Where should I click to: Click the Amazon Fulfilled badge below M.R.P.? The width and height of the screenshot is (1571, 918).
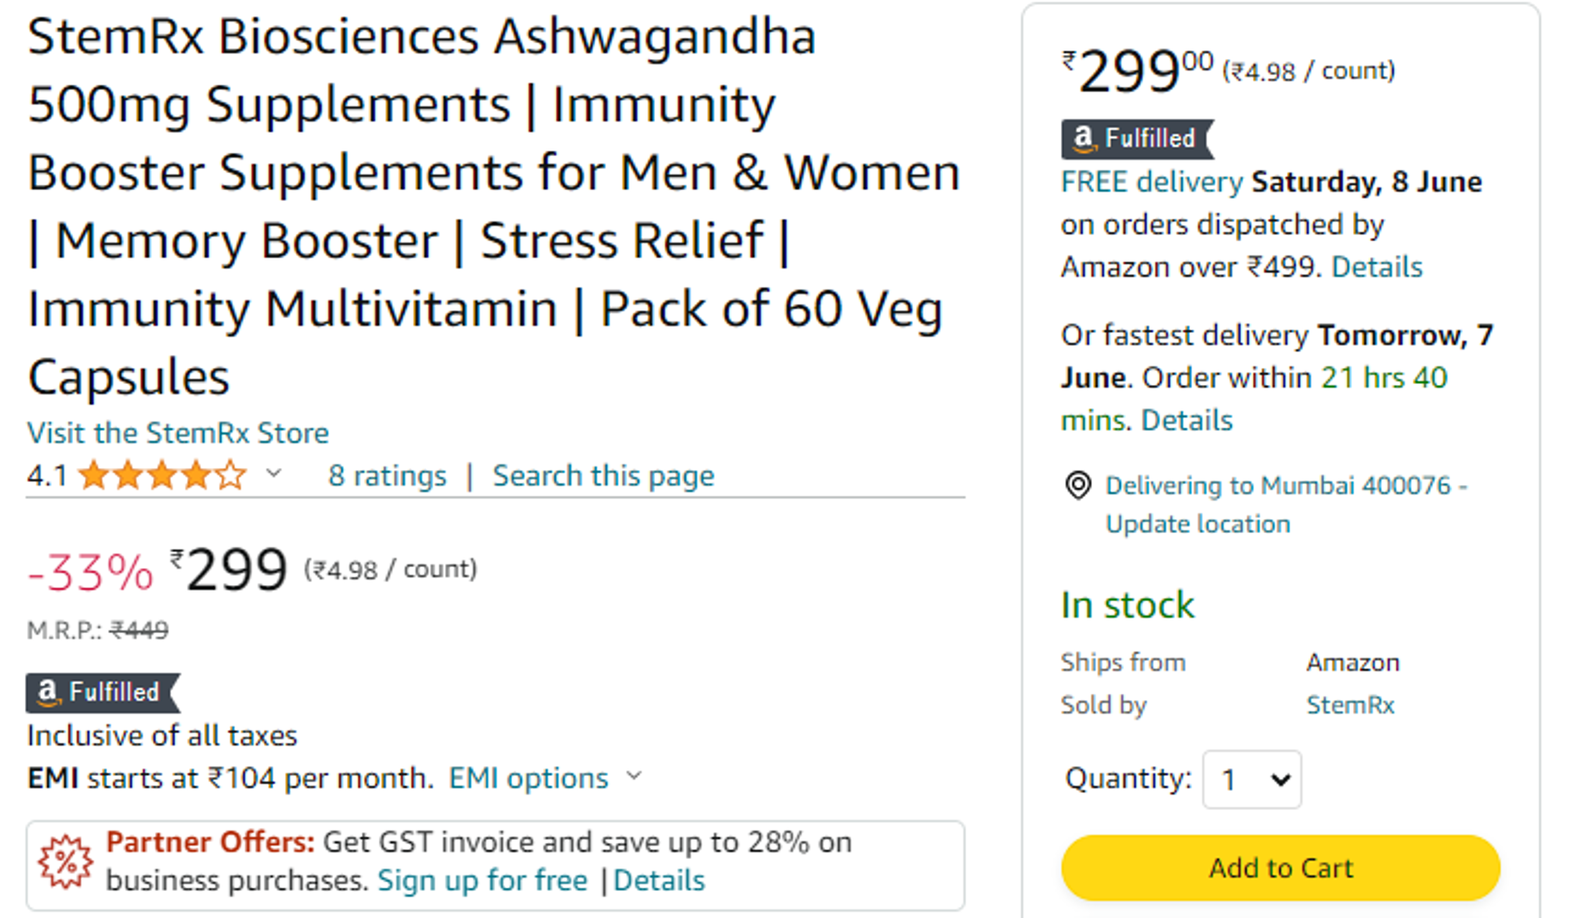(x=103, y=692)
